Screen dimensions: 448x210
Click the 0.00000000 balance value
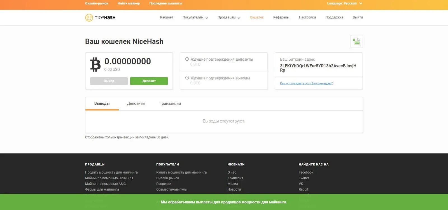pos(128,61)
